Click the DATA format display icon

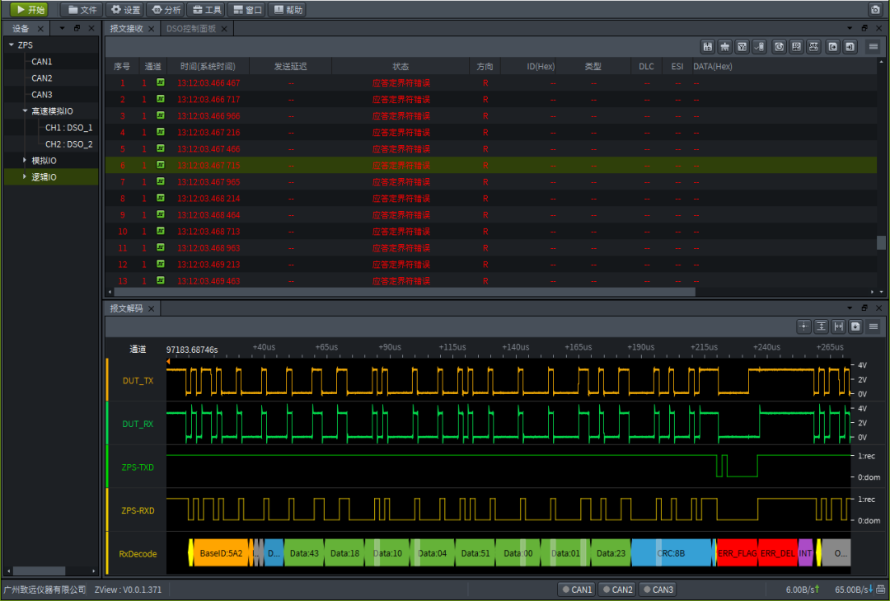coord(814,47)
